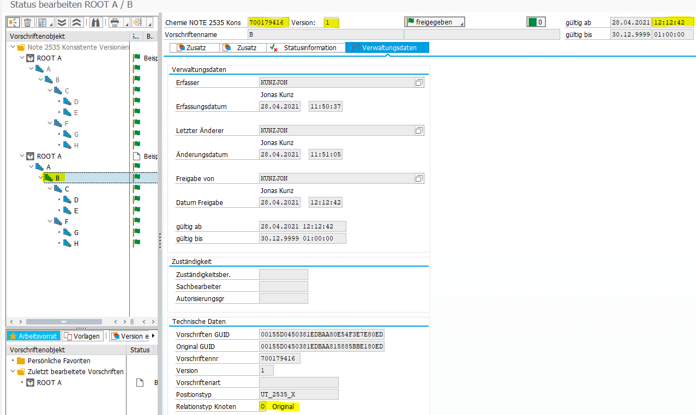Click the collapse all double-chevron icon
Image resolution: width=696 pixels, height=415 pixels.
(77, 22)
